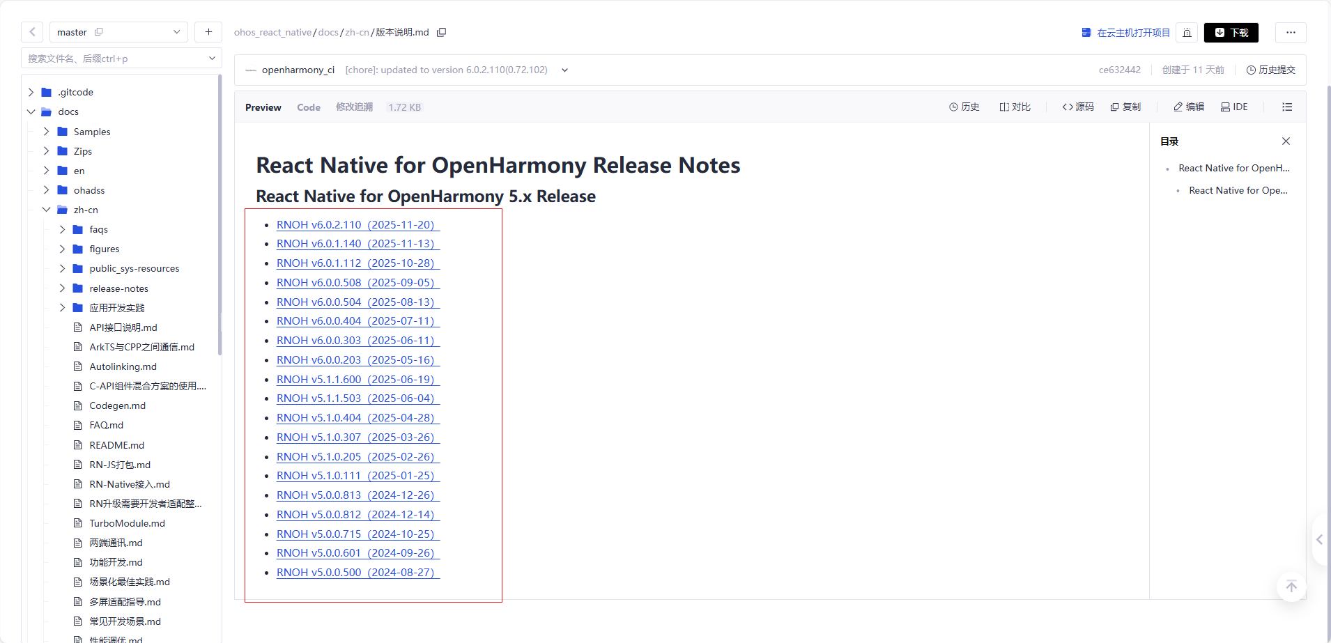Switch to the 修改追溯 blame tab

355,107
